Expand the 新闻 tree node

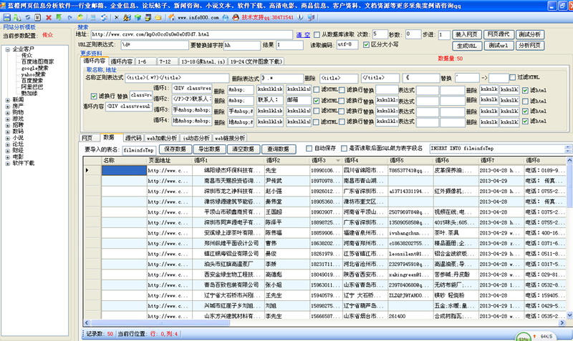(7, 99)
